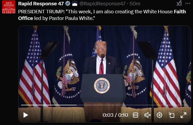Click the Rapid Response 47 display name
This screenshot has width=193, height=125.
[41, 4]
